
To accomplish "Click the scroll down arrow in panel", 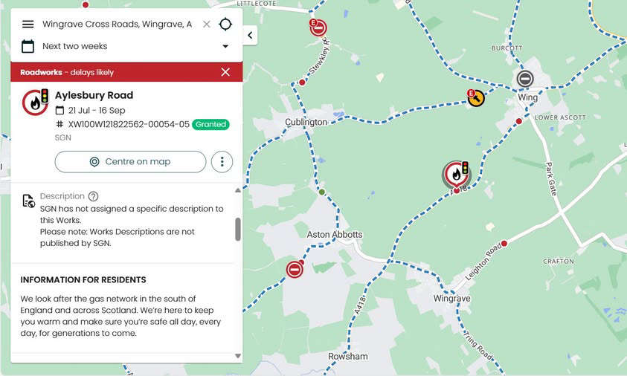I will pyautogui.click(x=238, y=356).
